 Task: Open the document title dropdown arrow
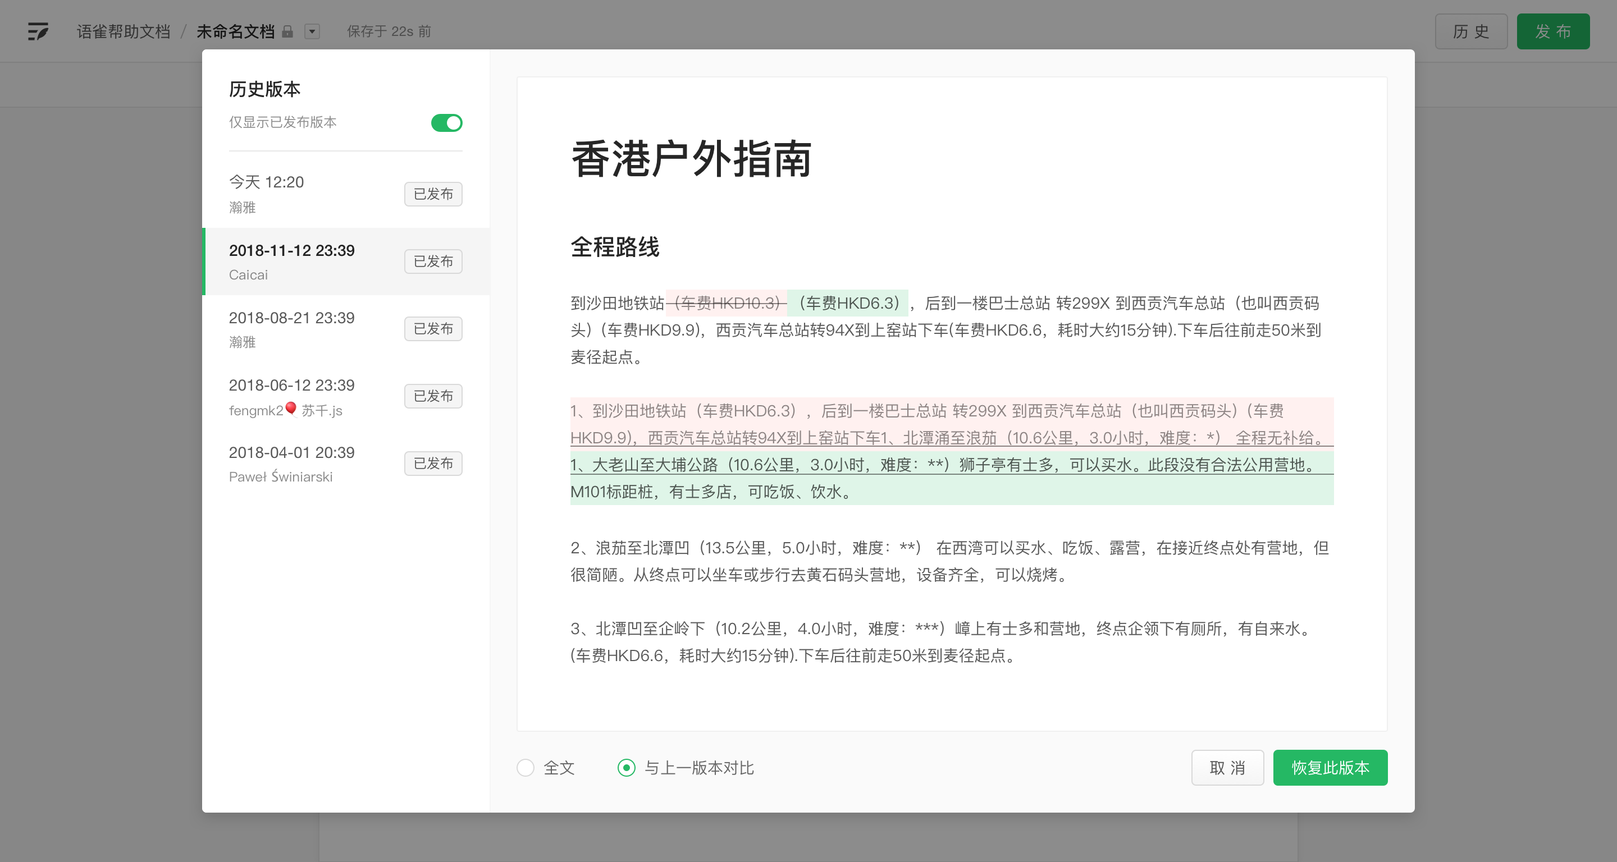click(x=312, y=31)
